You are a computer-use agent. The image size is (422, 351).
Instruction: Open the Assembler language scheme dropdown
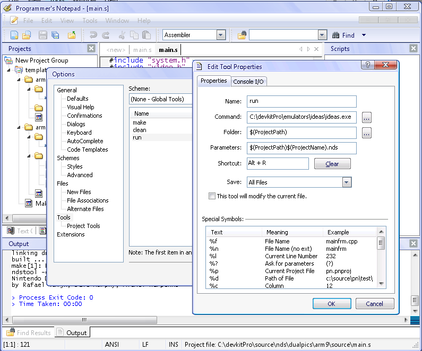coord(221,35)
